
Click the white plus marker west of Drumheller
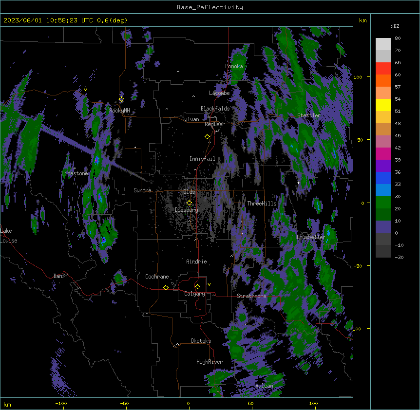pos(298,183)
